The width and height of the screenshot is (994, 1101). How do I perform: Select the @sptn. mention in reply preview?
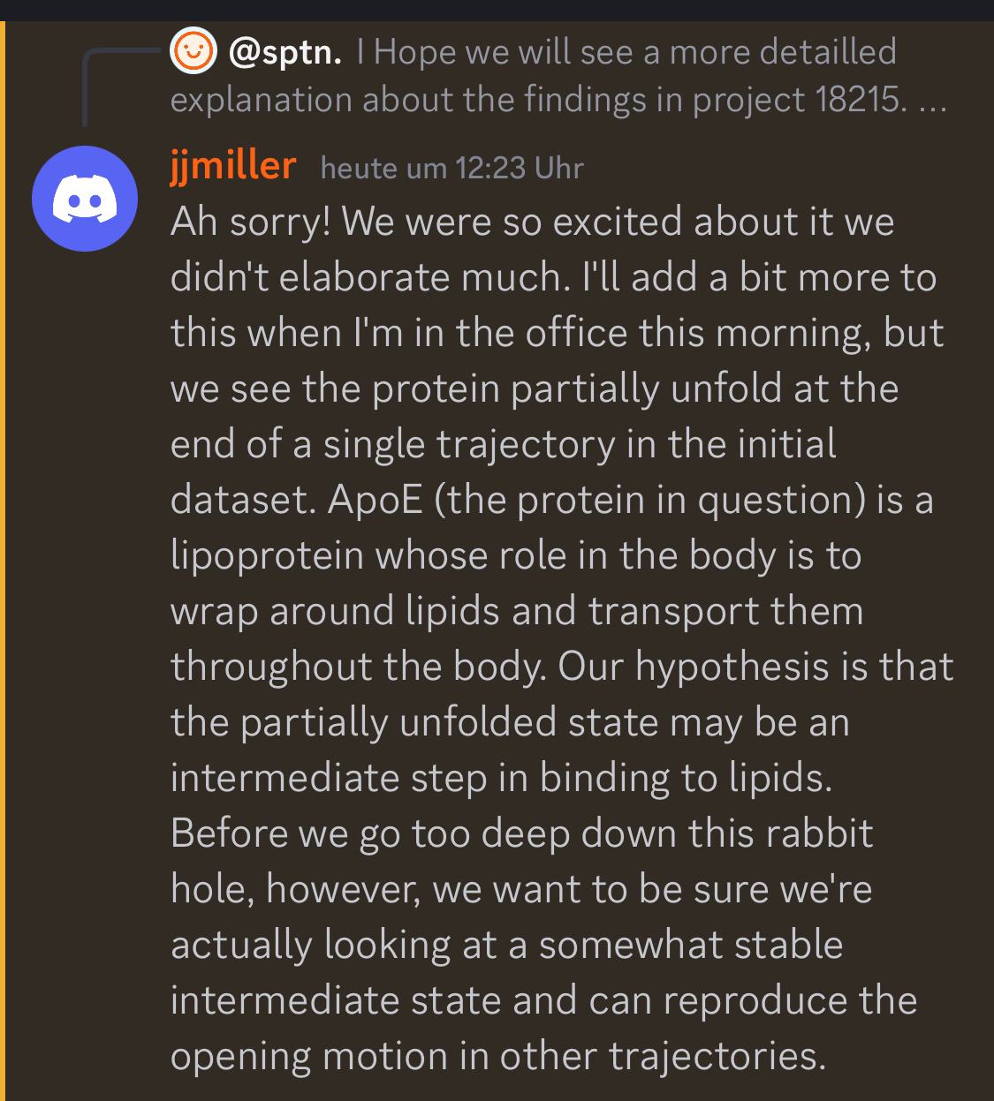point(285,52)
